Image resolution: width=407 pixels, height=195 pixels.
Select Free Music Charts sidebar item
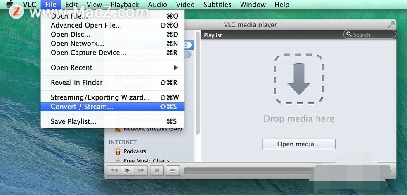click(147, 160)
